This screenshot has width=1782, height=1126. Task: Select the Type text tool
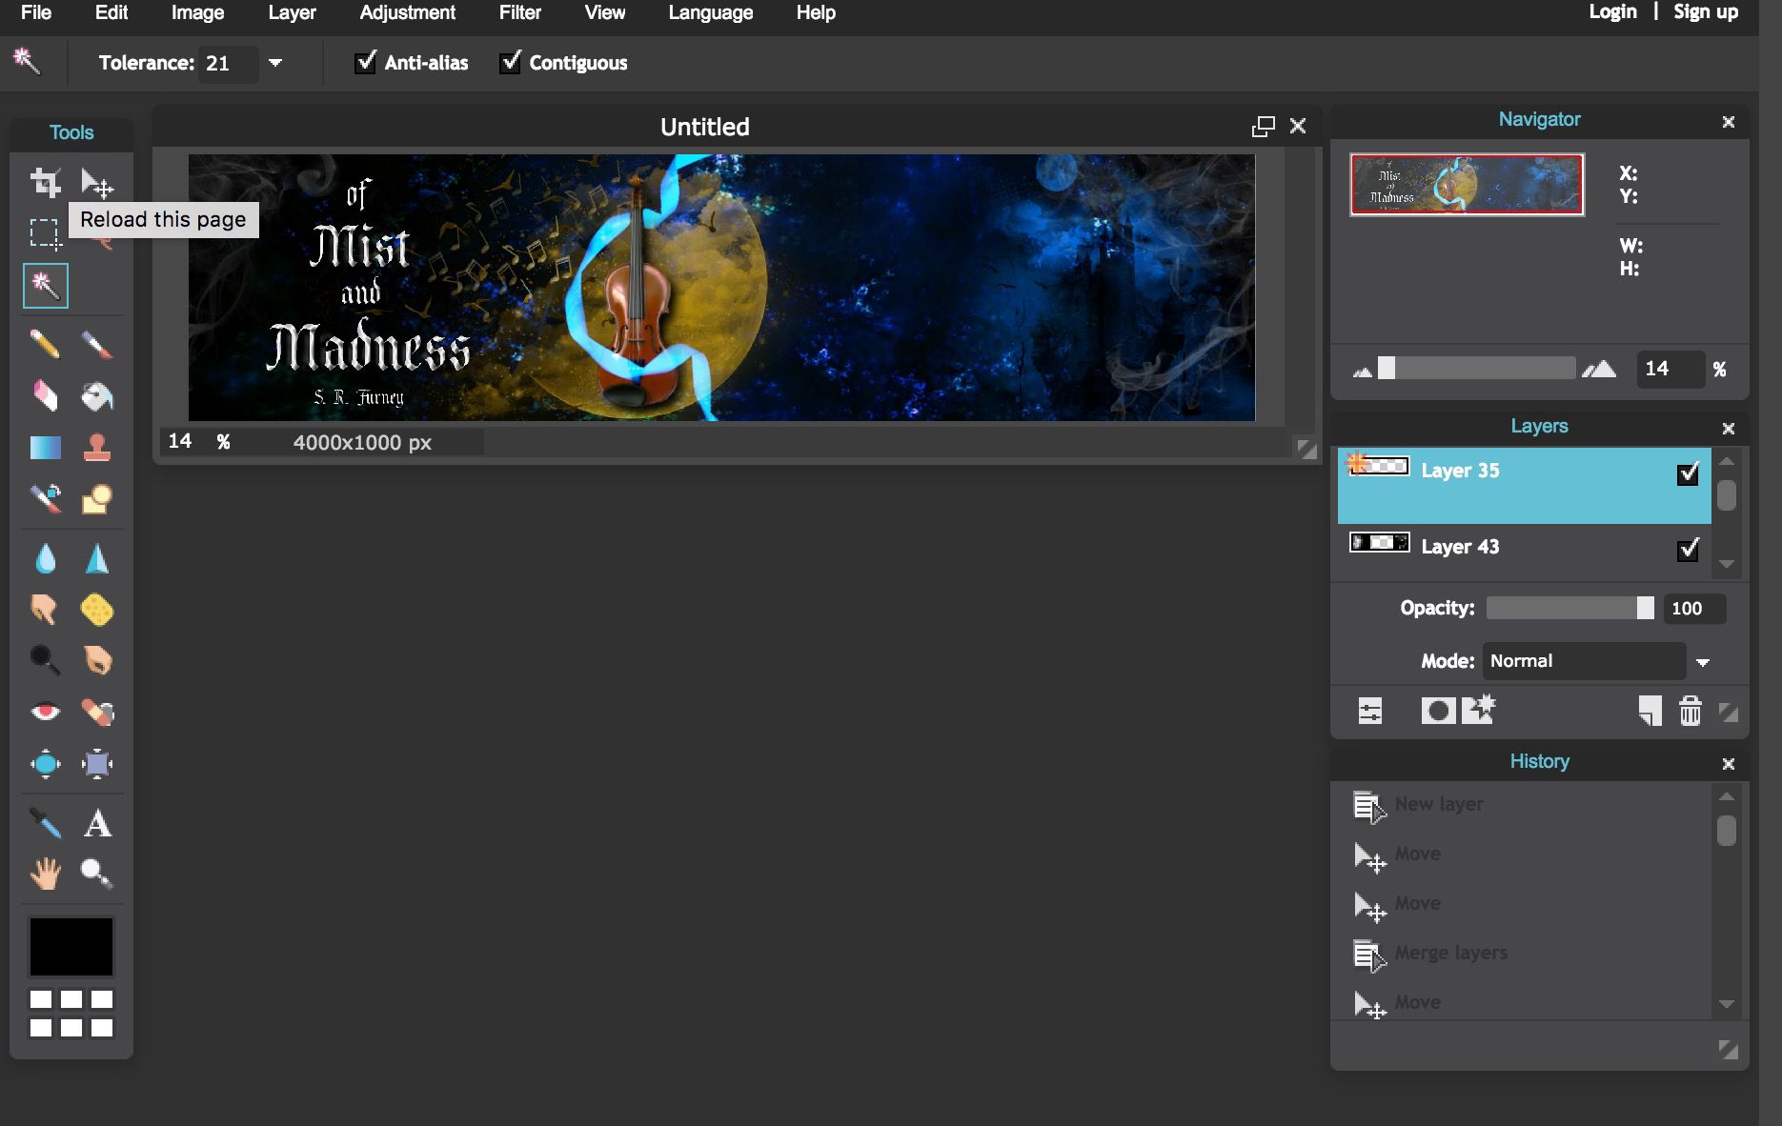click(96, 823)
